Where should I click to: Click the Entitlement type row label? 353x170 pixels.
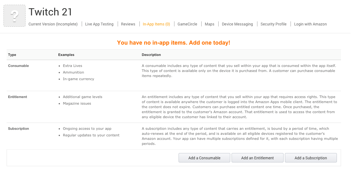(18, 97)
